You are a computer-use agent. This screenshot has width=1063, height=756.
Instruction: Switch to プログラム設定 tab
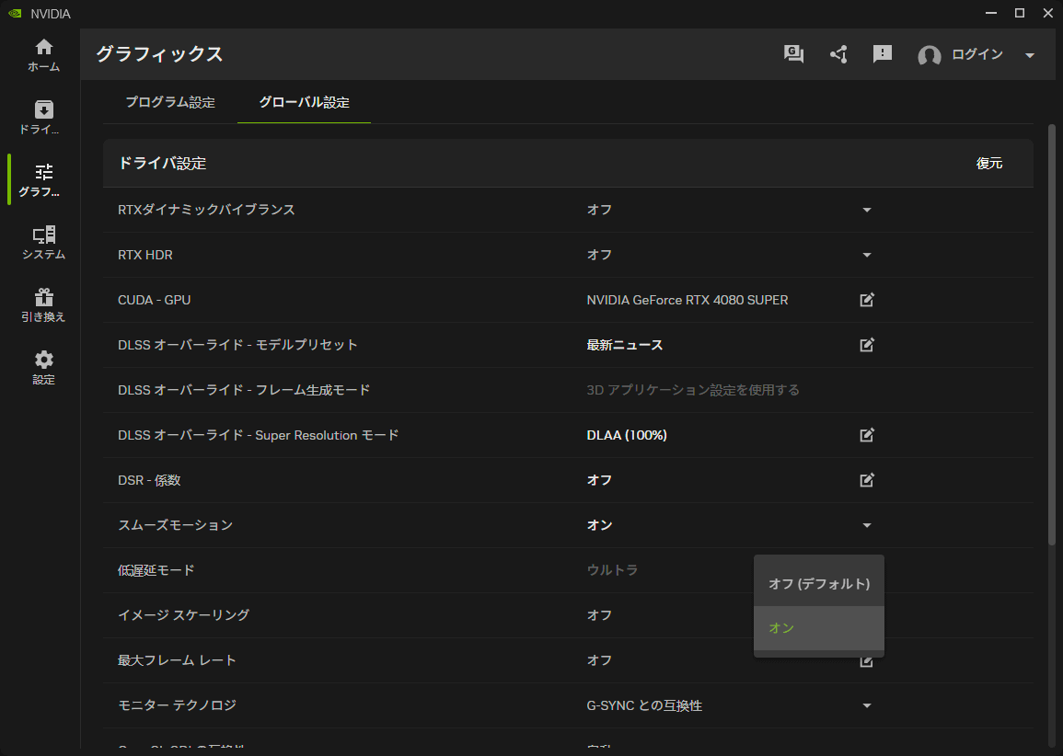pyautogui.click(x=170, y=102)
